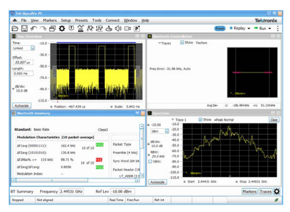The height and width of the screenshot is (212, 290).
Task: Click down arrow of Summary vertical scrollbar
Action: [142, 176]
